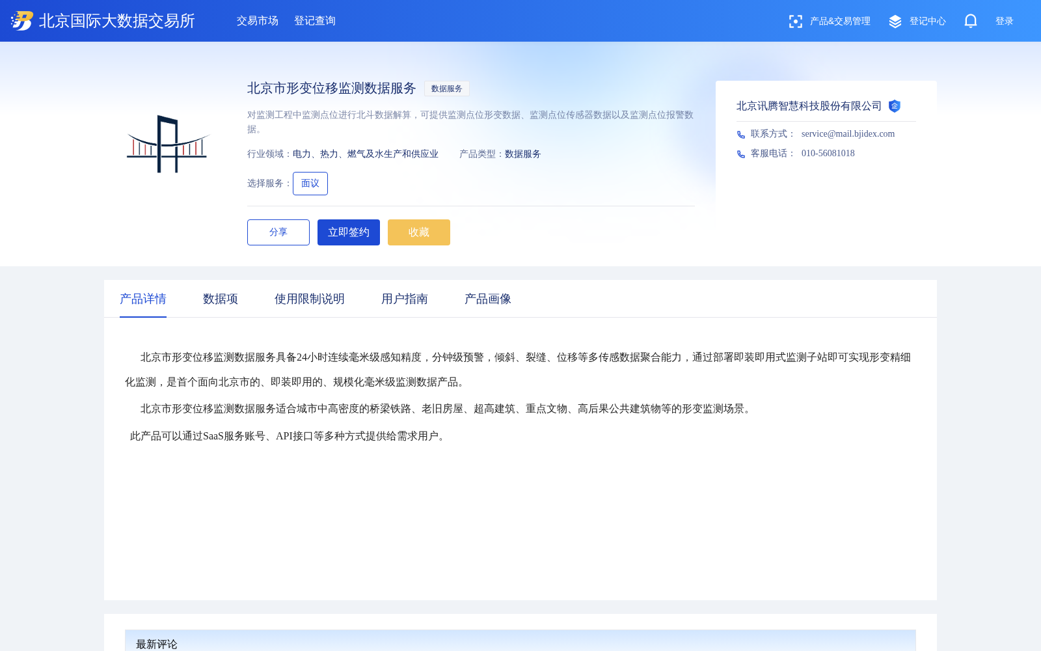Click the 分享 share button
The width and height of the screenshot is (1041, 651).
coord(278,232)
